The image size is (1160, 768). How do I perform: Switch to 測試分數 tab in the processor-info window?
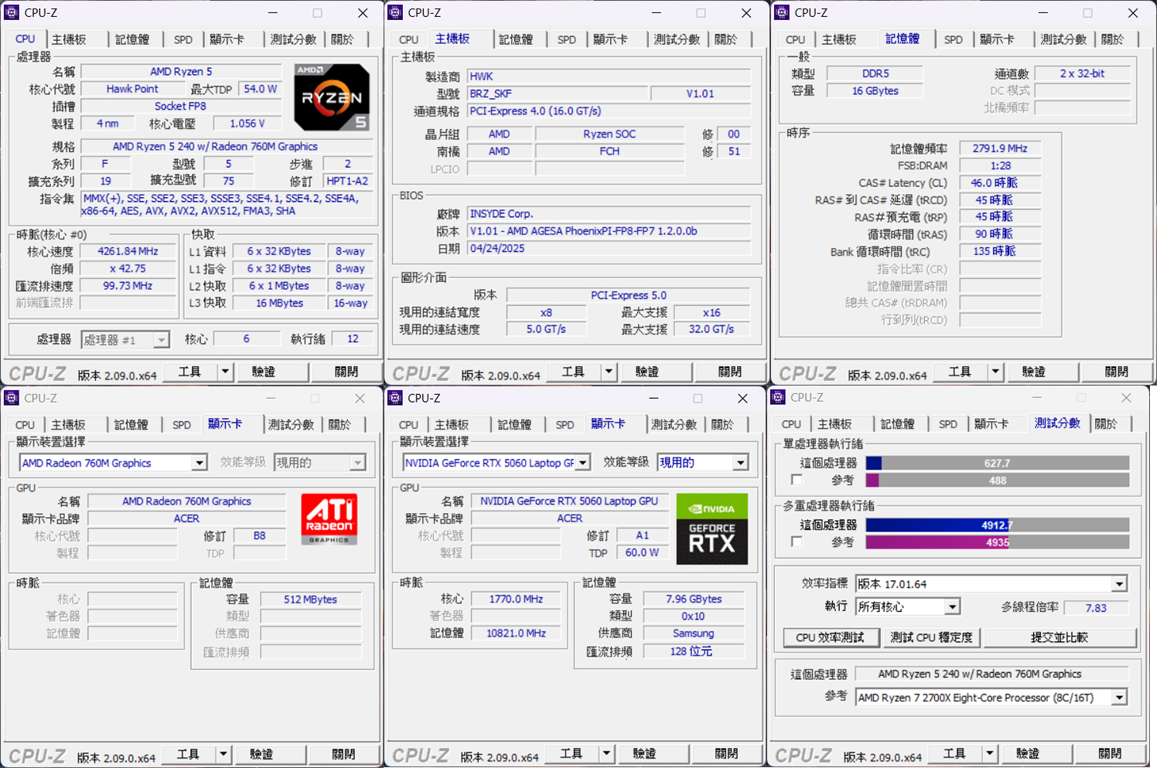point(294,39)
